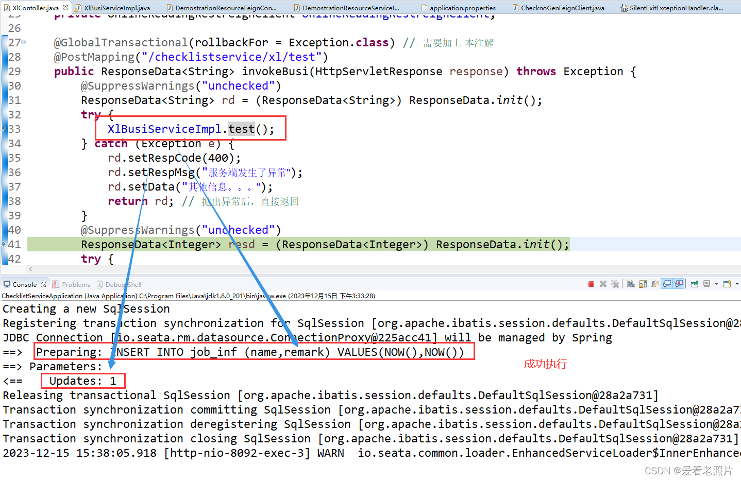Open SilentExitExceptionHandler.class tab

672,8
